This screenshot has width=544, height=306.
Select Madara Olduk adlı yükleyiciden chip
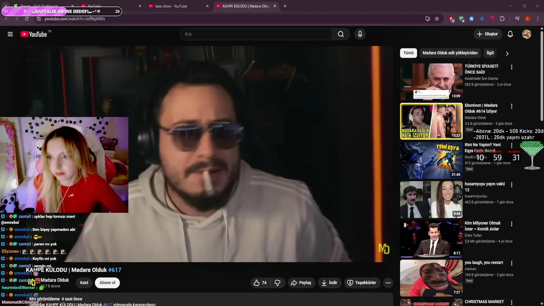click(450, 53)
